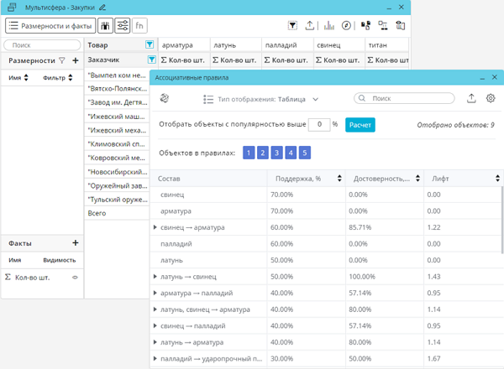504x369 pixels.
Task: Click the compass icon in the top toolbar
Action: (345, 25)
